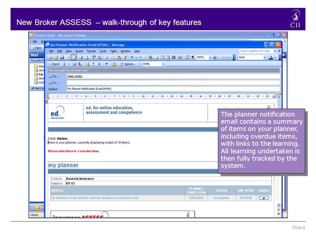Toggle Show/Hide paragraph marks icon
The height and width of the screenshot is (237, 316).
[x=193, y=58]
